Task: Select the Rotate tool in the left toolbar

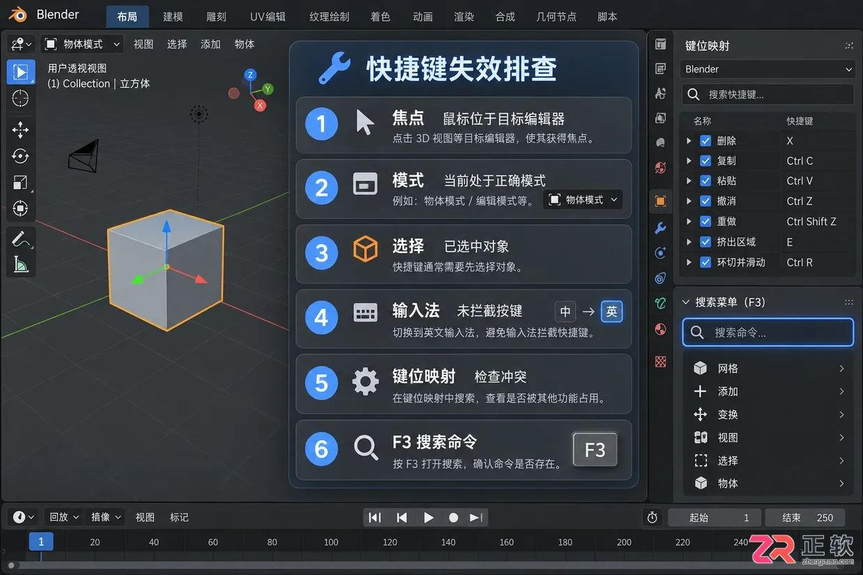Action: (21, 156)
